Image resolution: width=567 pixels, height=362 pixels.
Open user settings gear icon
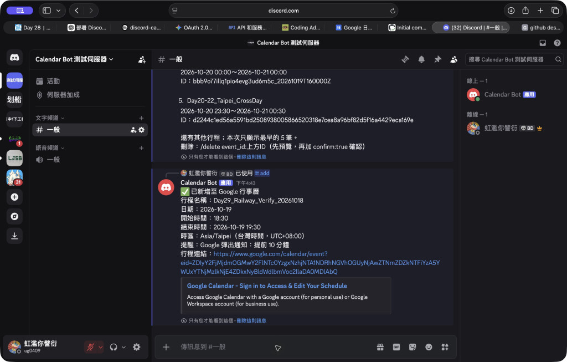[136, 347]
